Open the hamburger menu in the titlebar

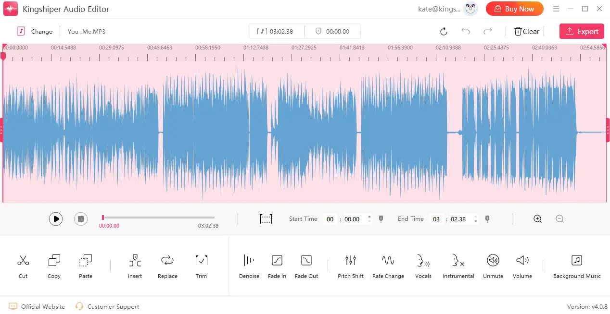(x=556, y=9)
